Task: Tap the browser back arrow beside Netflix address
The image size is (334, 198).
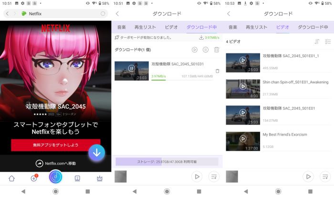Action: (7, 14)
